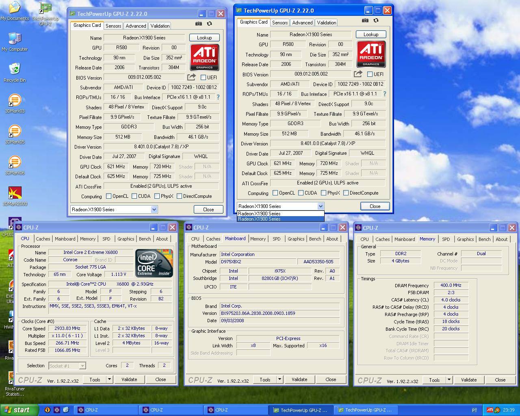Open Caches tab in CPU window
This screenshot has height=416, width=520.
(43, 239)
